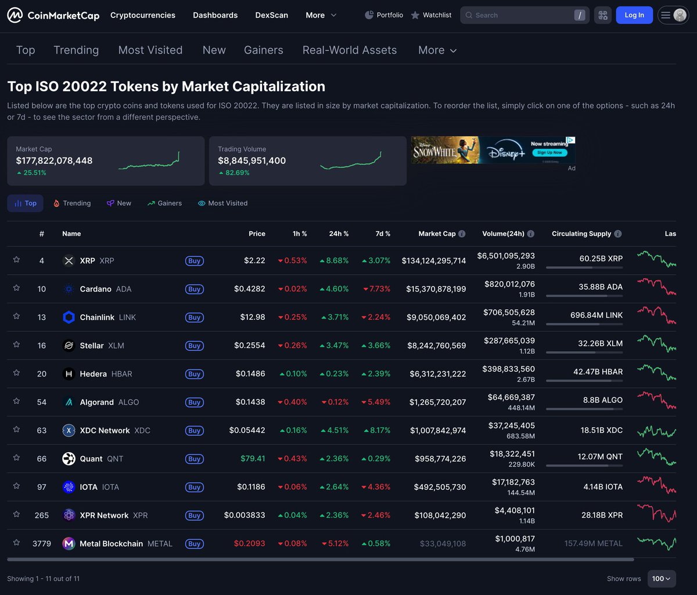Sort by the 7d % column header
The width and height of the screenshot is (697, 595).
point(383,234)
